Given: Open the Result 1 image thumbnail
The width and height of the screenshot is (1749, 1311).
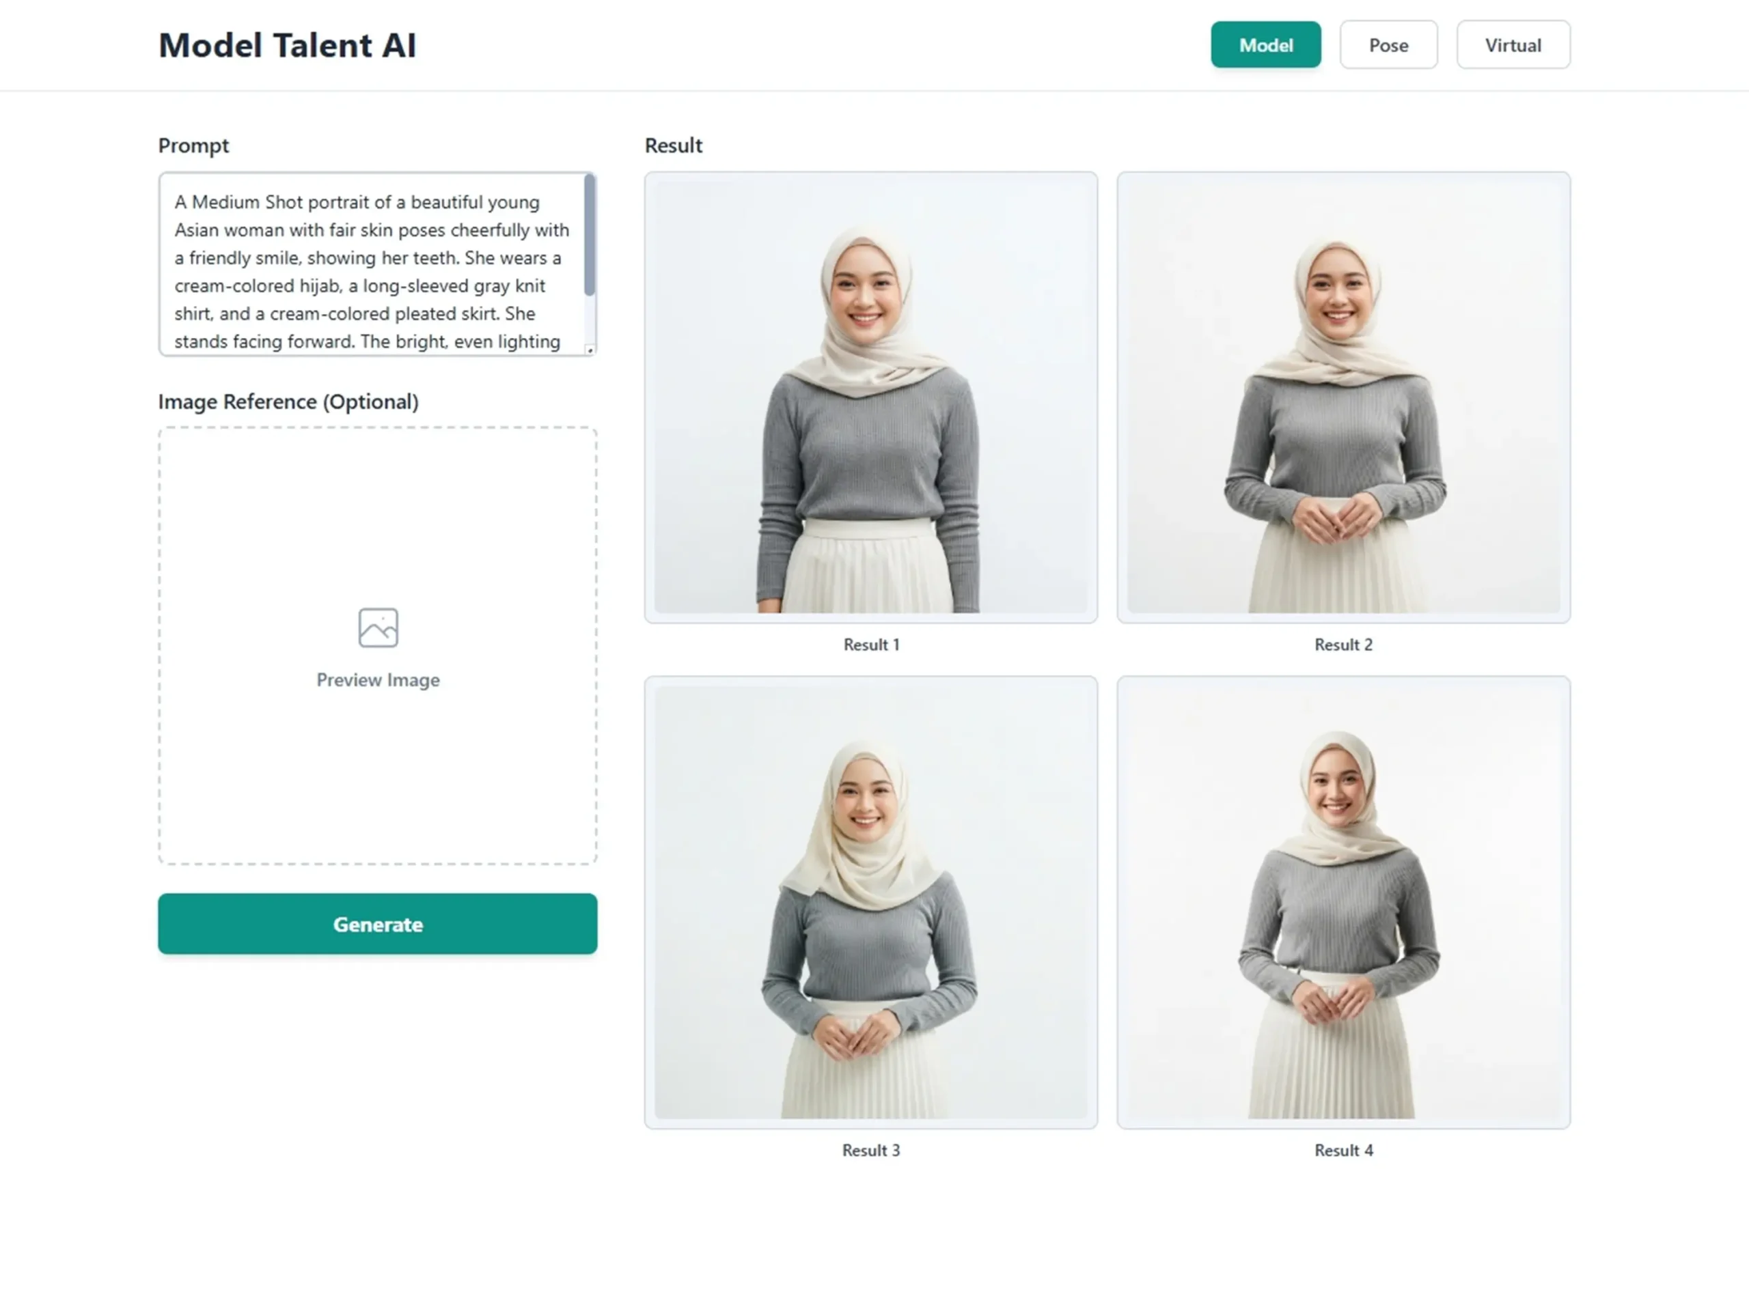Looking at the screenshot, I should [x=870, y=397].
